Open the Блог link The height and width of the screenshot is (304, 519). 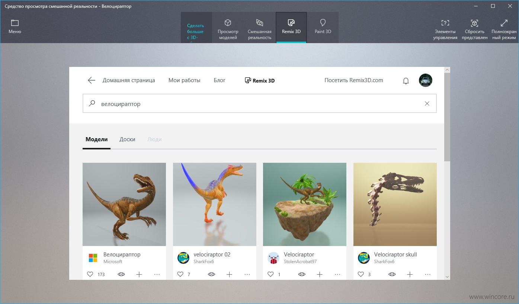click(220, 80)
